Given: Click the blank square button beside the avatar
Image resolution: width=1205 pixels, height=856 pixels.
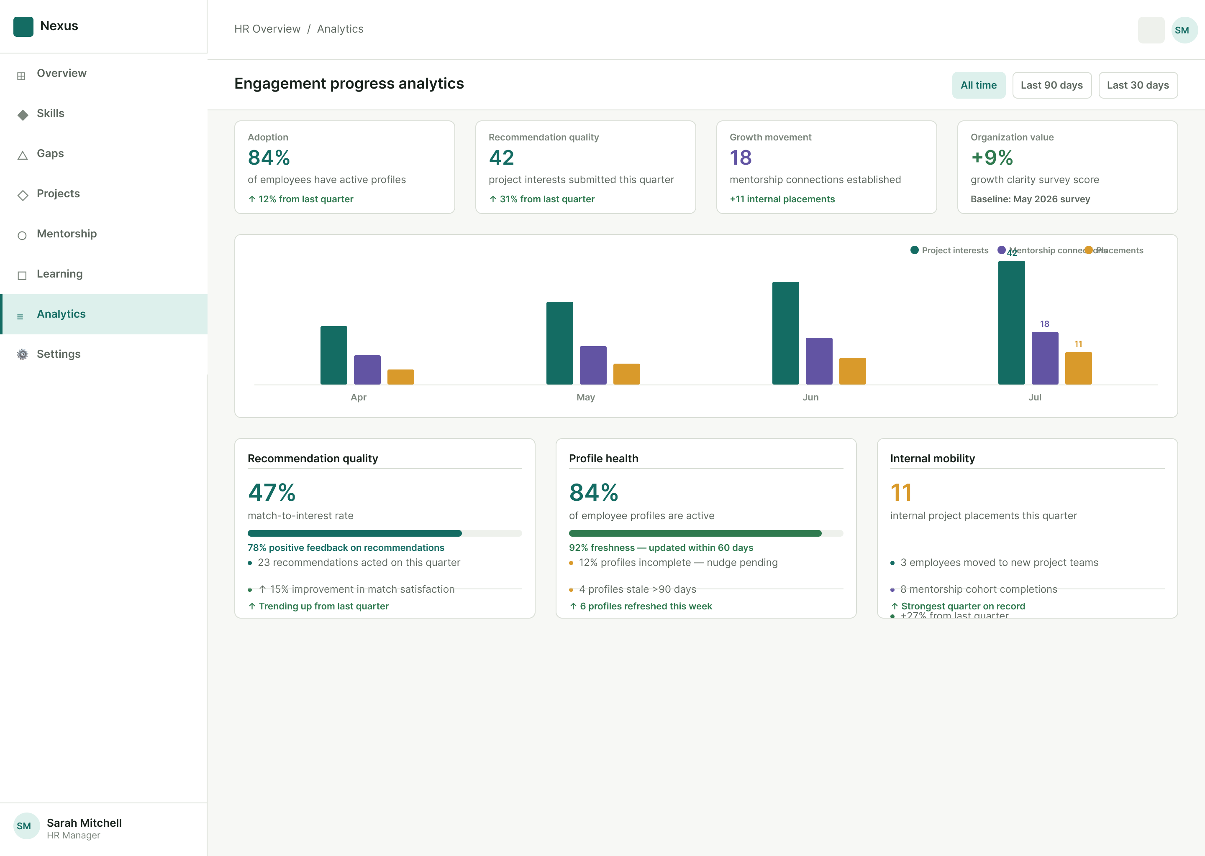Looking at the screenshot, I should click(x=1151, y=30).
